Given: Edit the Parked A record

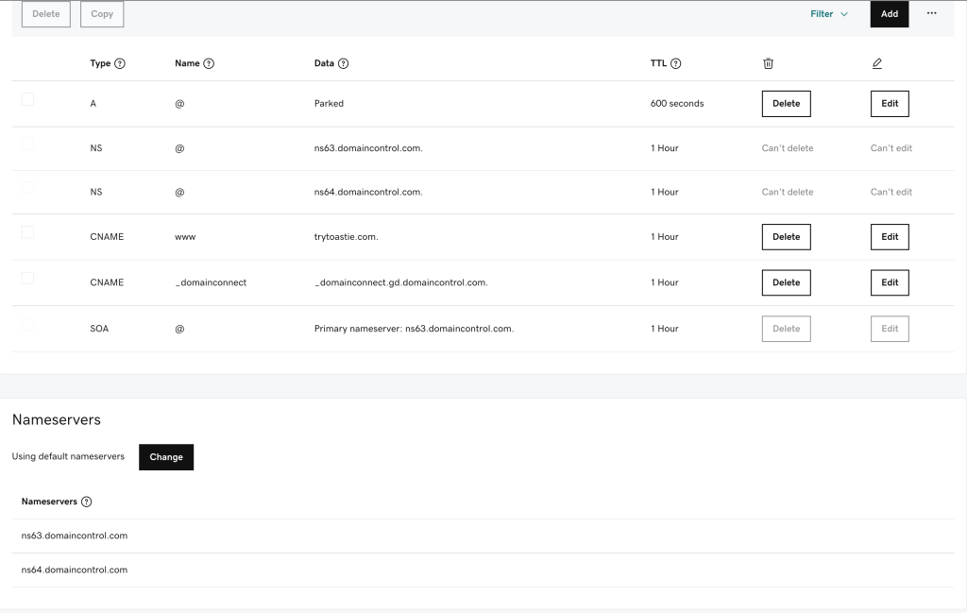Looking at the screenshot, I should click(890, 104).
